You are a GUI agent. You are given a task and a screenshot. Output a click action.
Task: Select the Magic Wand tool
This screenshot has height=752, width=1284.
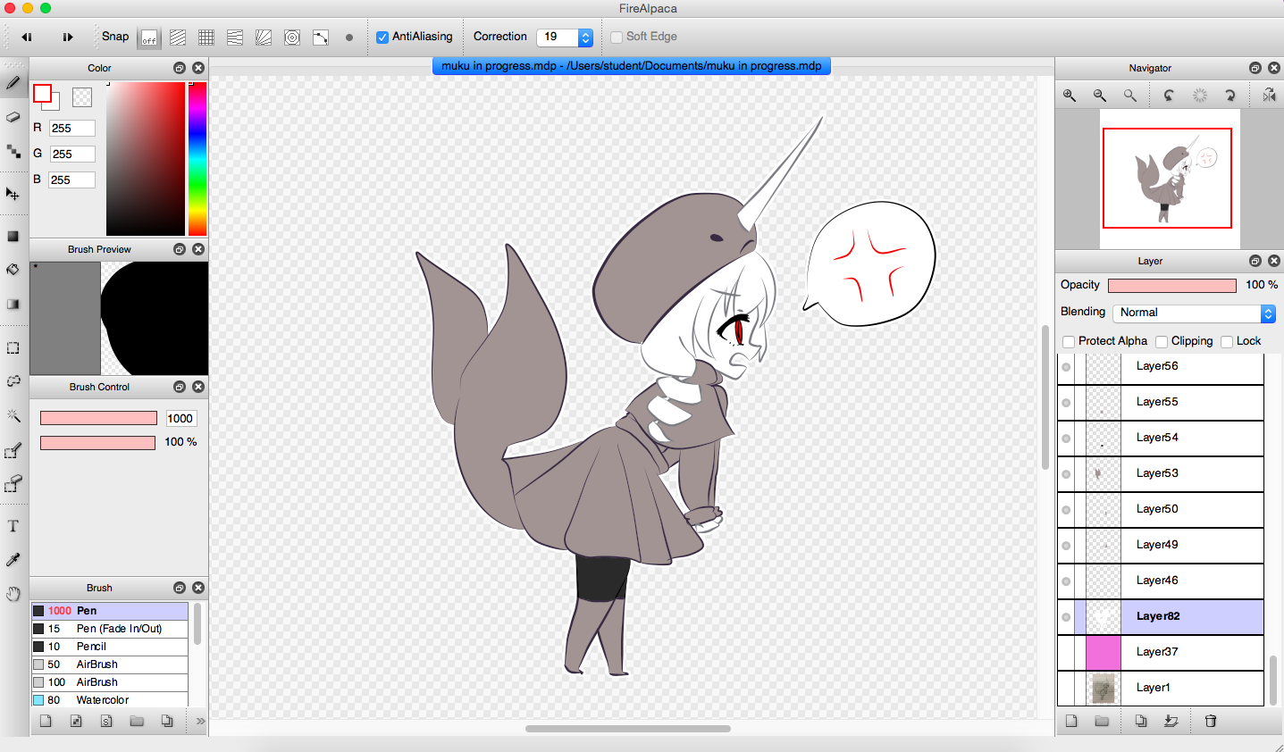pos(13,415)
